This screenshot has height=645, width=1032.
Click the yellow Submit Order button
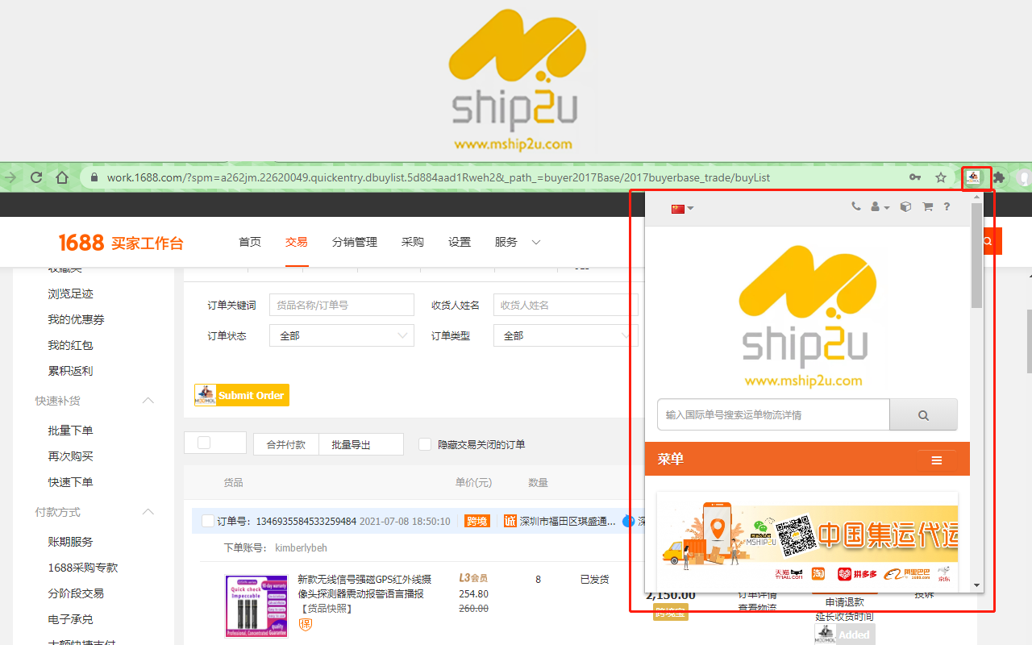point(242,395)
